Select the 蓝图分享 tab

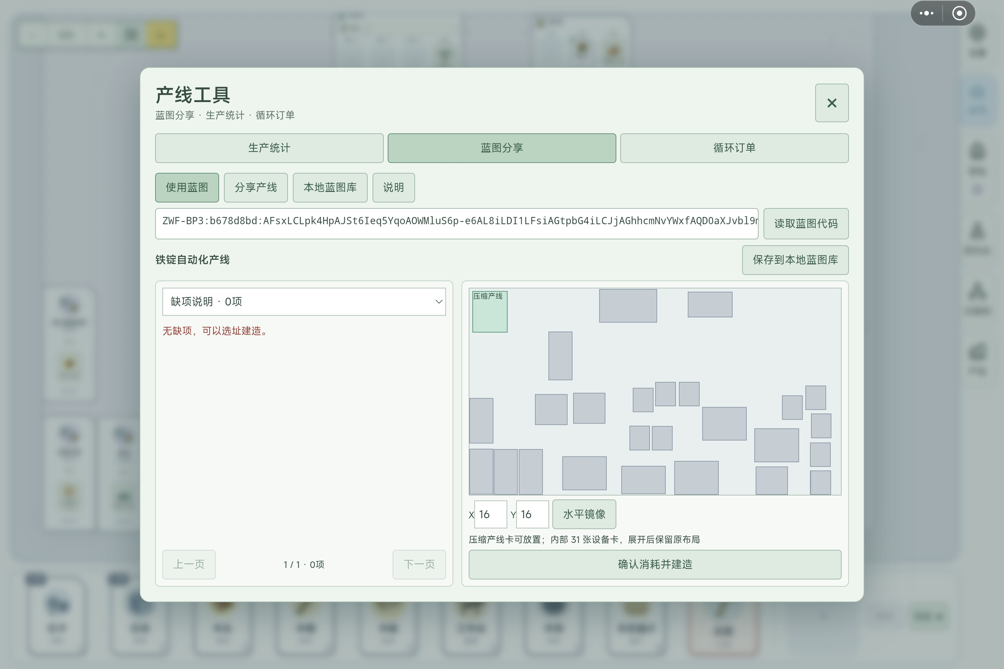[502, 148]
